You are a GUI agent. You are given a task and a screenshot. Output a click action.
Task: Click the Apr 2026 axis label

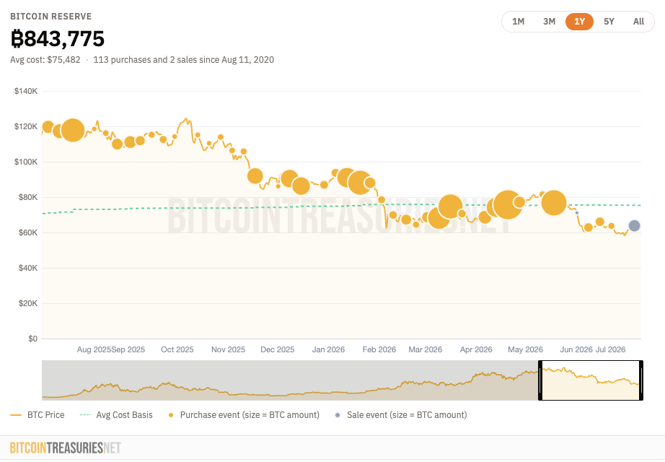(x=476, y=349)
